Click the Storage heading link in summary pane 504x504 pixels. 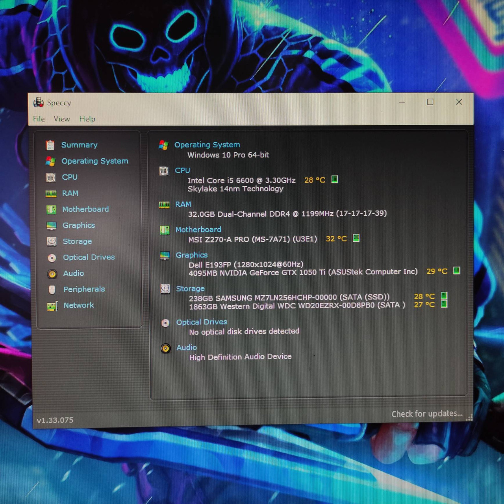click(x=190, y=289)
